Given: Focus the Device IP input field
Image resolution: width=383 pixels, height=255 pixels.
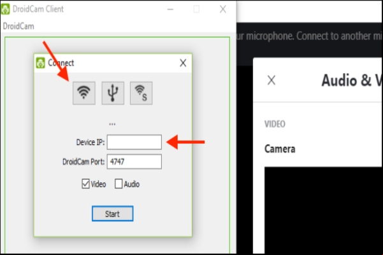Looking at the screenshot, I should coord(134,142).
